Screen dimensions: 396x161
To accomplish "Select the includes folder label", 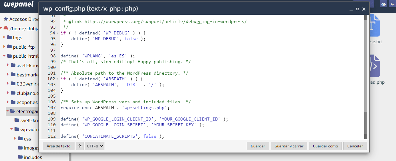I will click(x=33, y=157).
